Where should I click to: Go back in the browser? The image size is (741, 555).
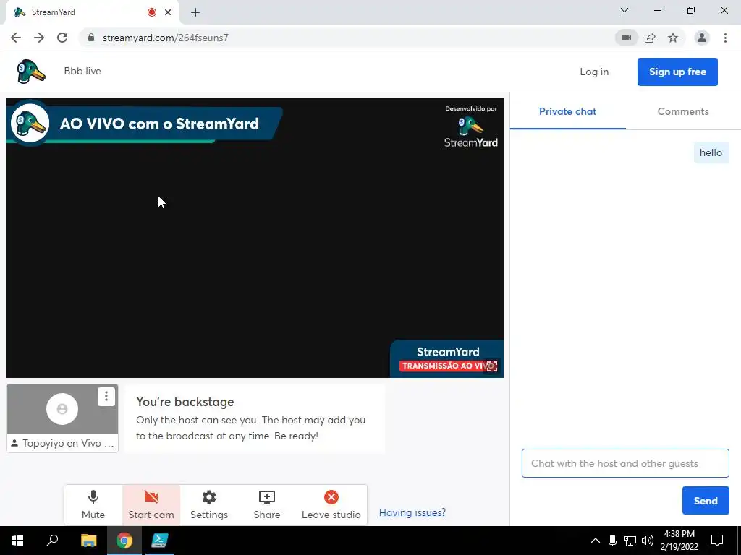pos(16,38)
